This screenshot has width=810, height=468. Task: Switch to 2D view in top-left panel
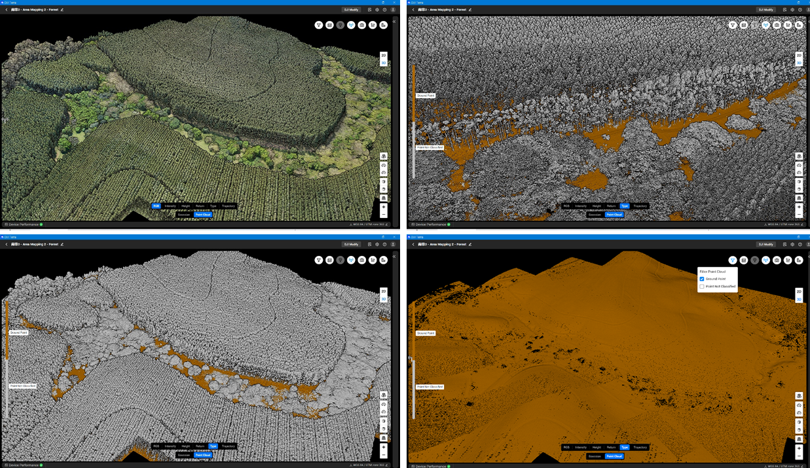[384, 56]
